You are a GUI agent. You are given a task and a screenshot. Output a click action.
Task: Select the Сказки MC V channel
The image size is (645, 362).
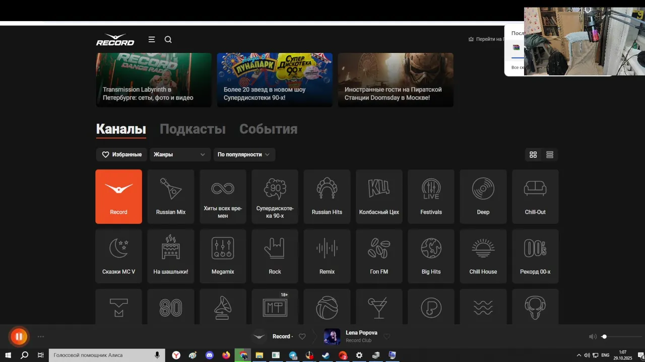pos(119,256)
